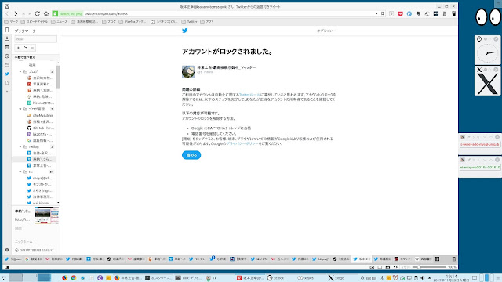The width and height of the screenshot is (502, 282).
Task: Launch Firefox from the taskbar
Action: point(64,278)
